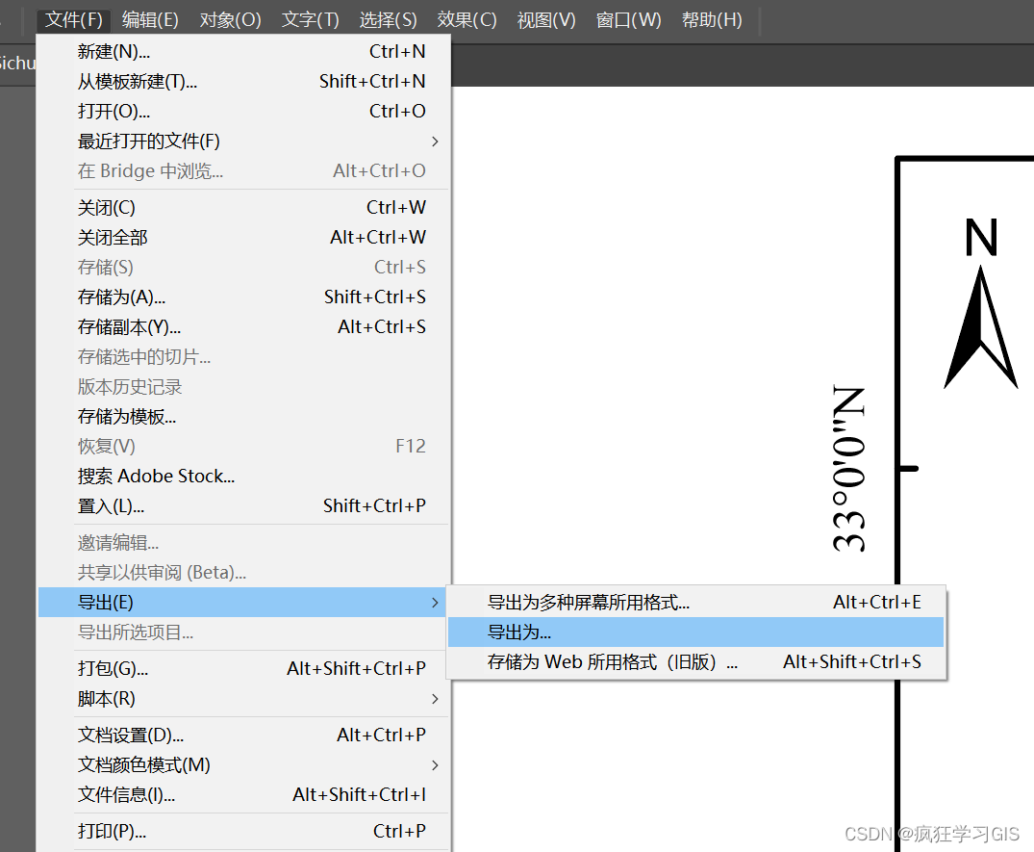
Task: Open the 帮助(H) menu
Action: [712, 20]
